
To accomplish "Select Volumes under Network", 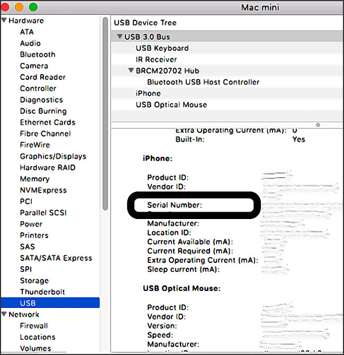I will click(35, 348).
